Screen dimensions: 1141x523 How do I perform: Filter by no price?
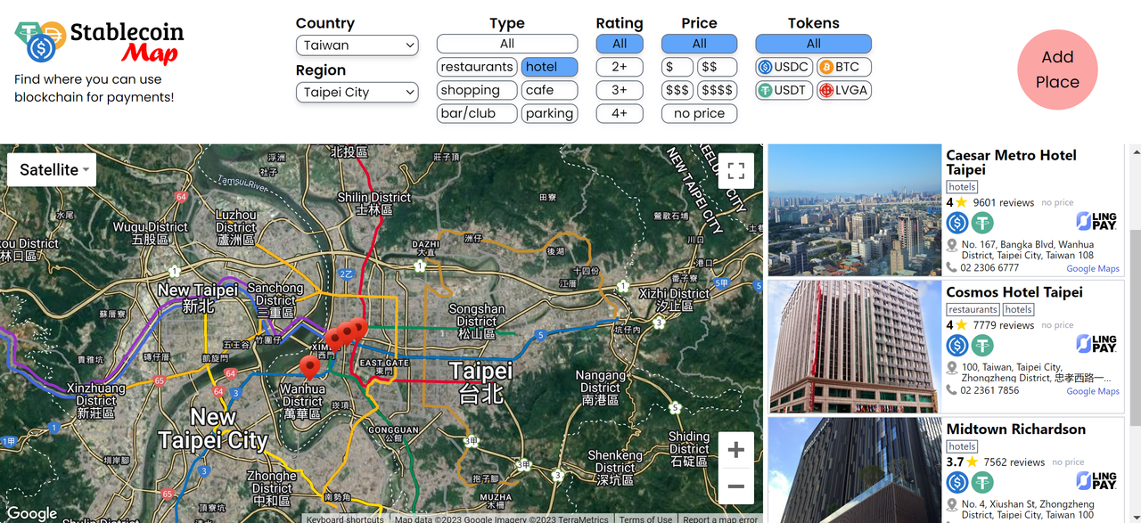click(699, 113)
